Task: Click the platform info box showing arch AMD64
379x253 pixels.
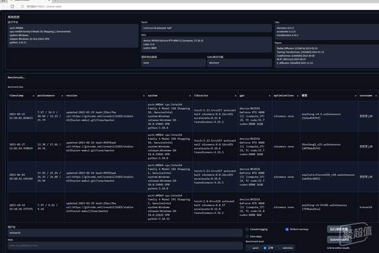Action: click(x=73, y=36)
